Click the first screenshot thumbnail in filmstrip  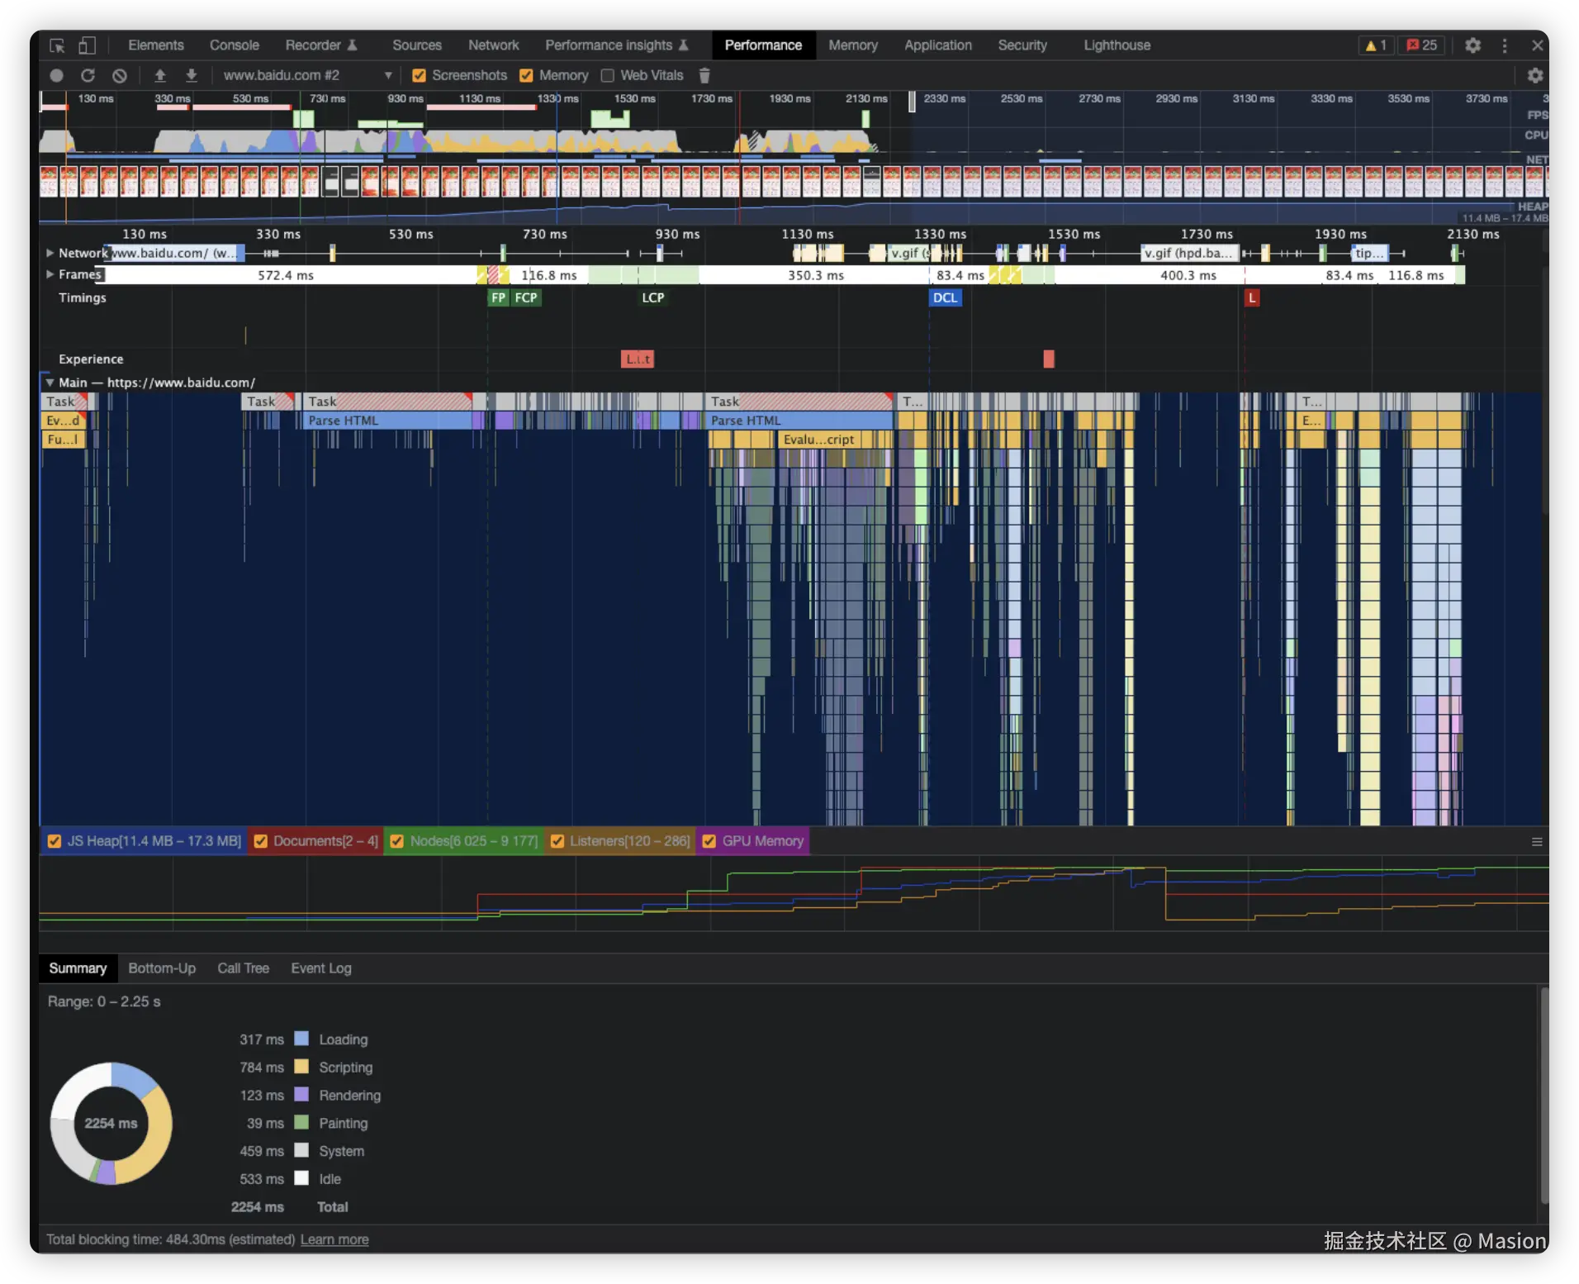(x=49, y=182)
